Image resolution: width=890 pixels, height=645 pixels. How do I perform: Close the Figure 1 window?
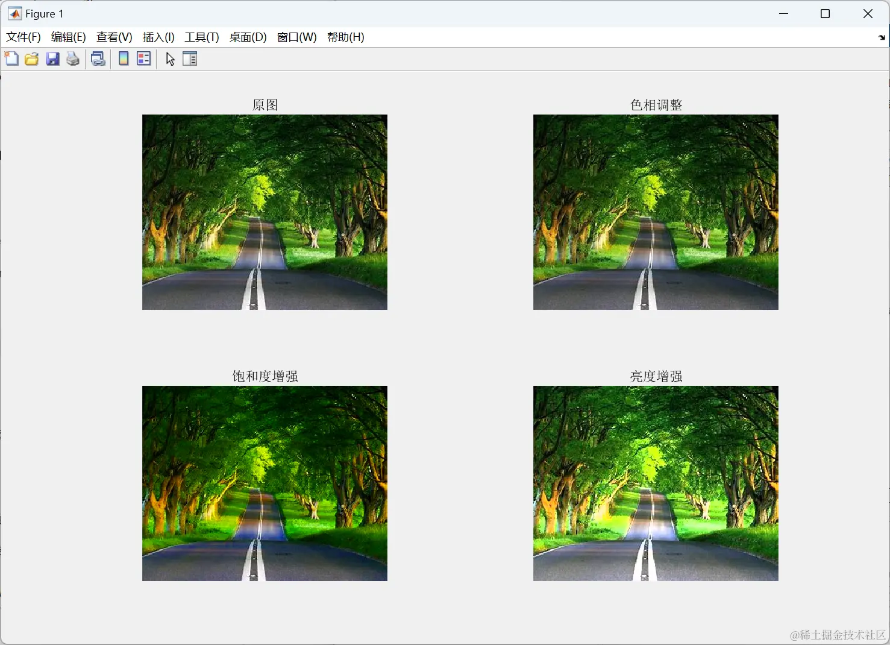pos(868,13)
